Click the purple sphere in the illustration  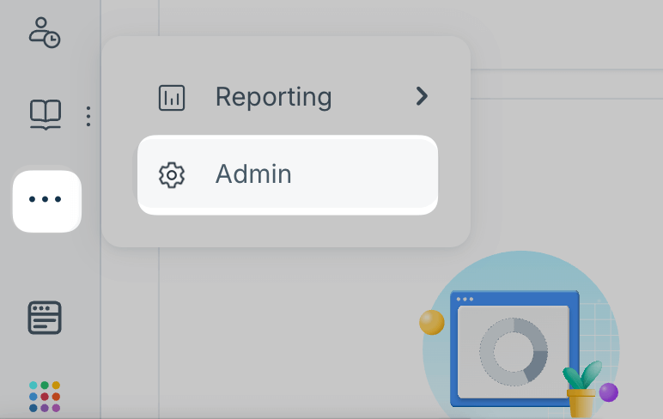608,392
